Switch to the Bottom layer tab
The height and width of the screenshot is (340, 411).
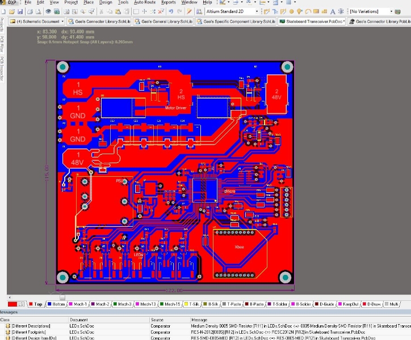pos(56,304)
